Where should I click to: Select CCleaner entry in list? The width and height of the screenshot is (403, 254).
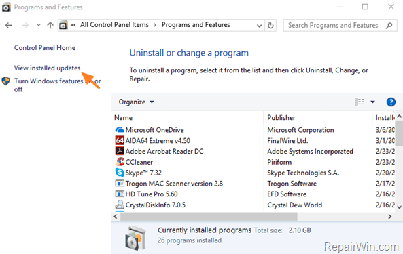(139, 162)
